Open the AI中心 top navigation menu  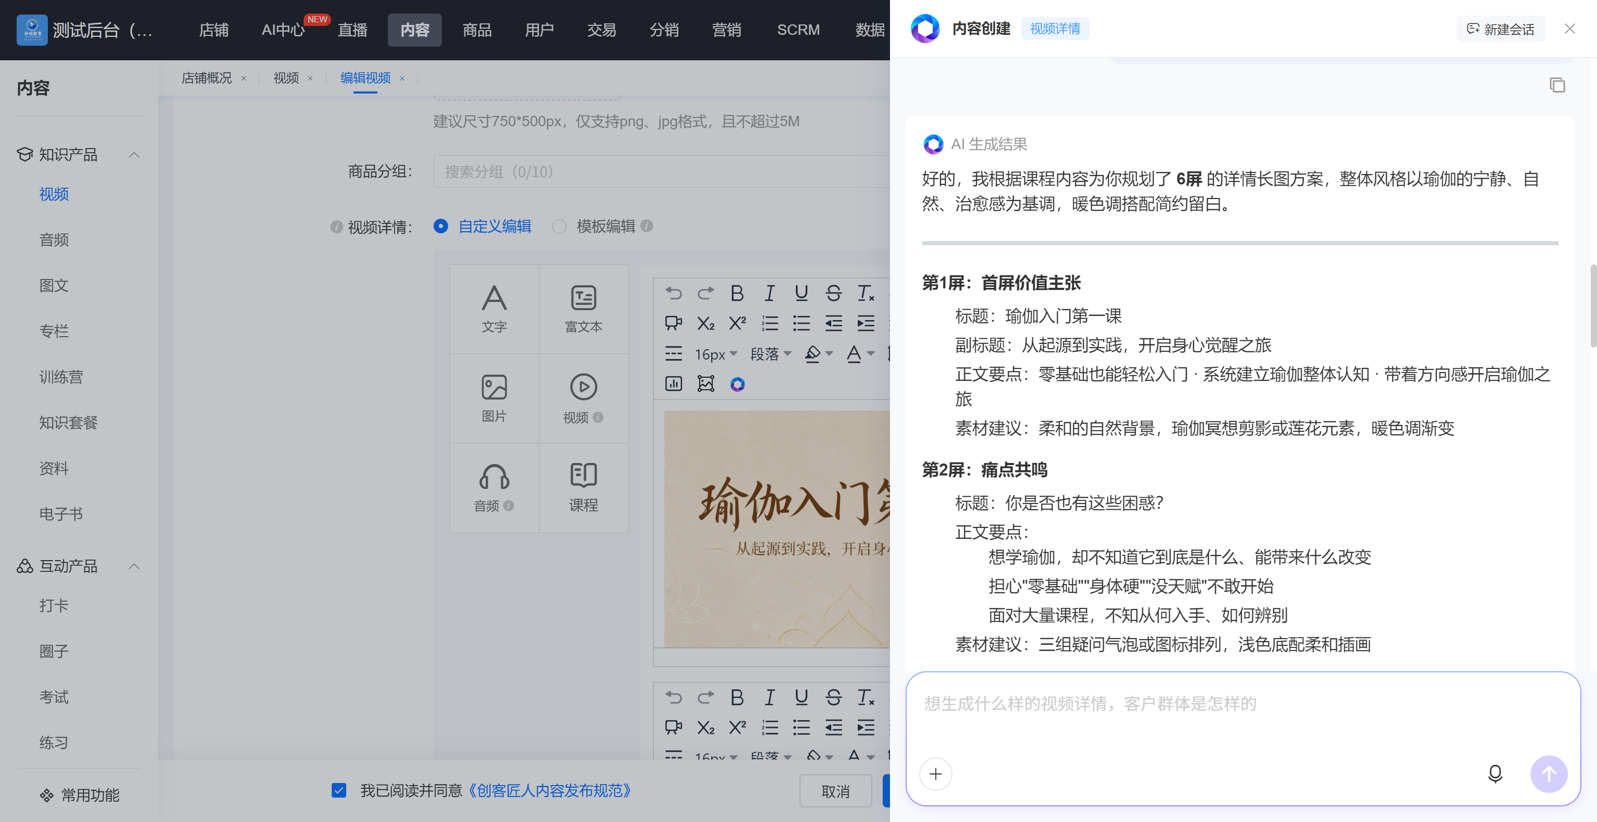click(284, 30)
